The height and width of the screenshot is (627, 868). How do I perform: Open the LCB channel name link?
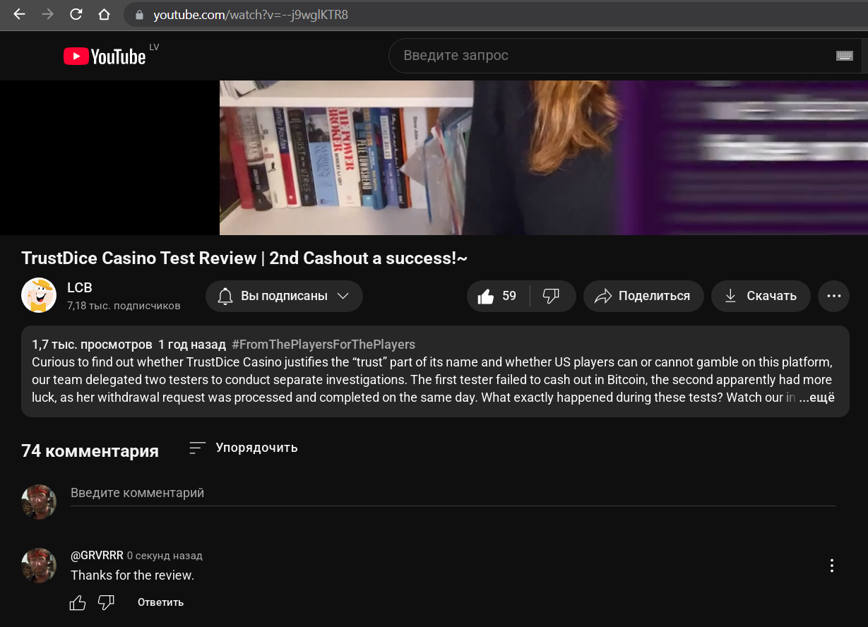tap(80, 287)
